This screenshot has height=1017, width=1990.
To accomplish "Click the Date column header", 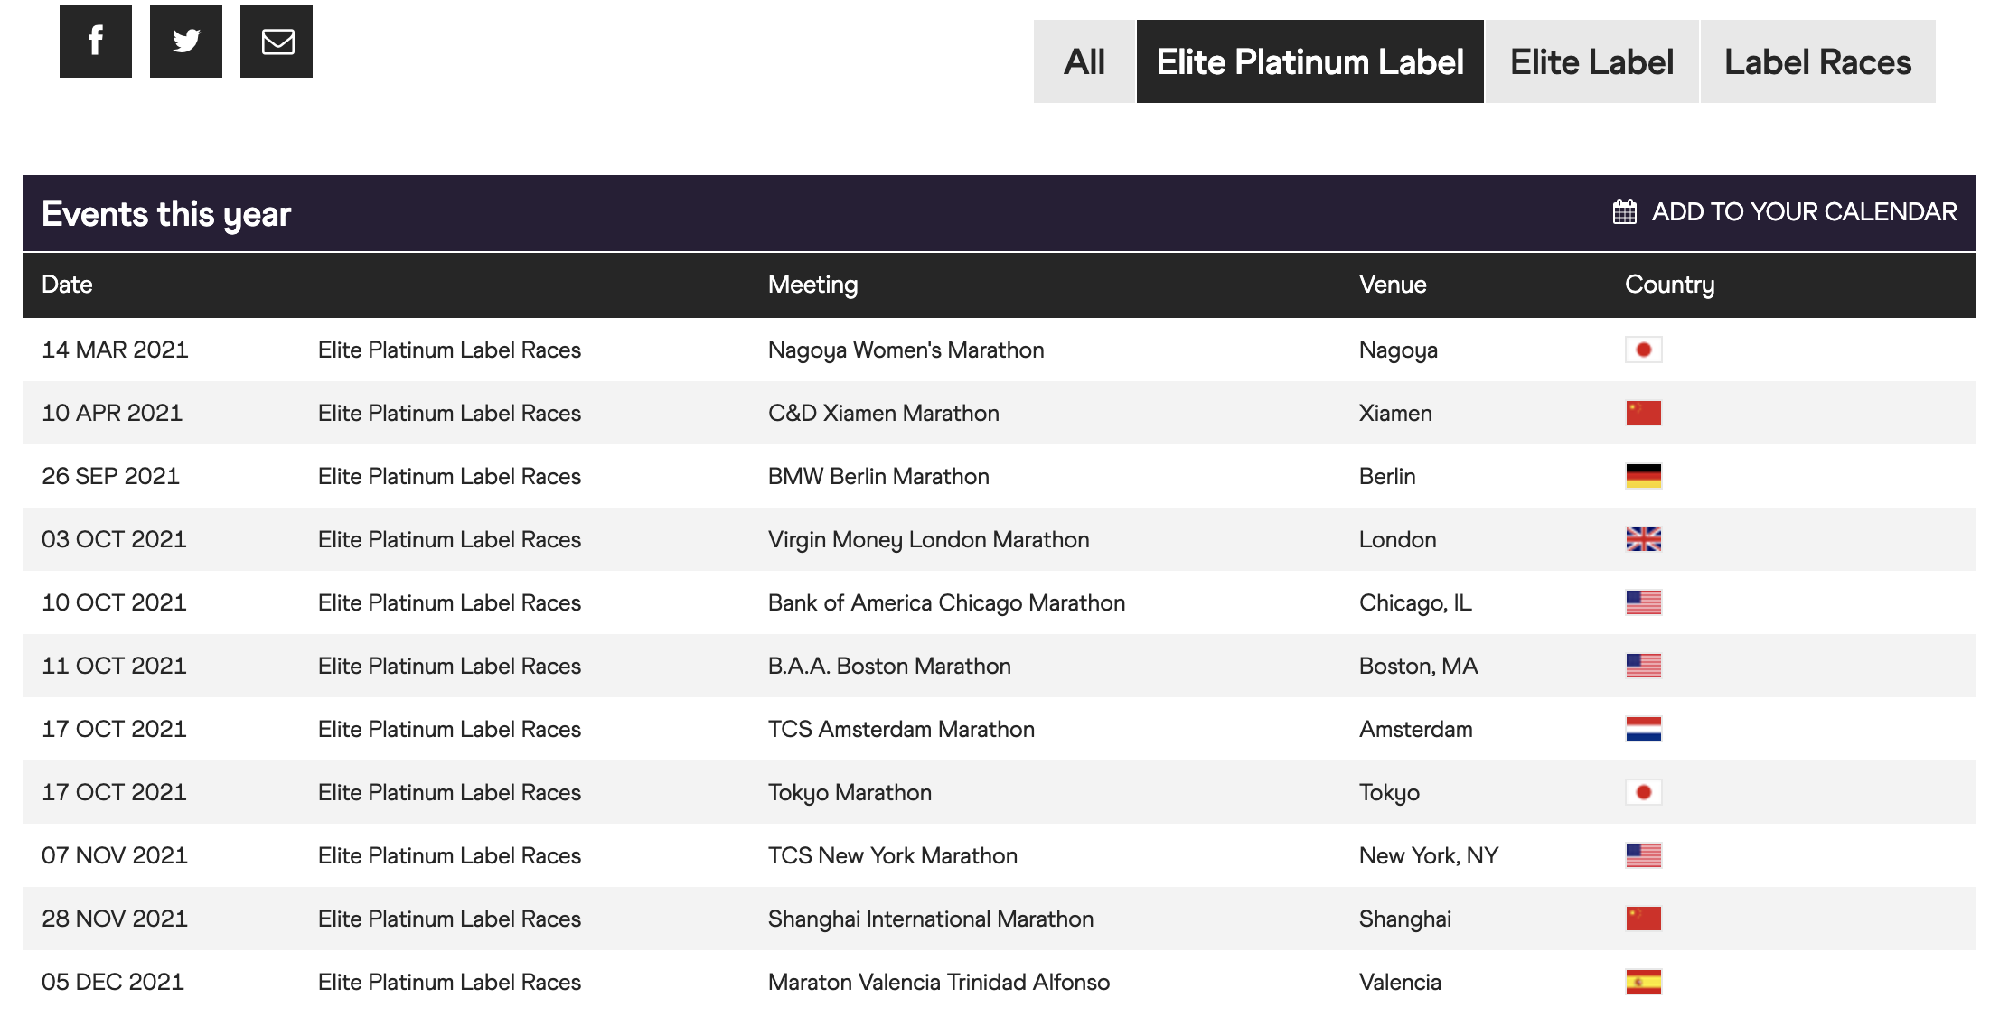I will (67, 285).
